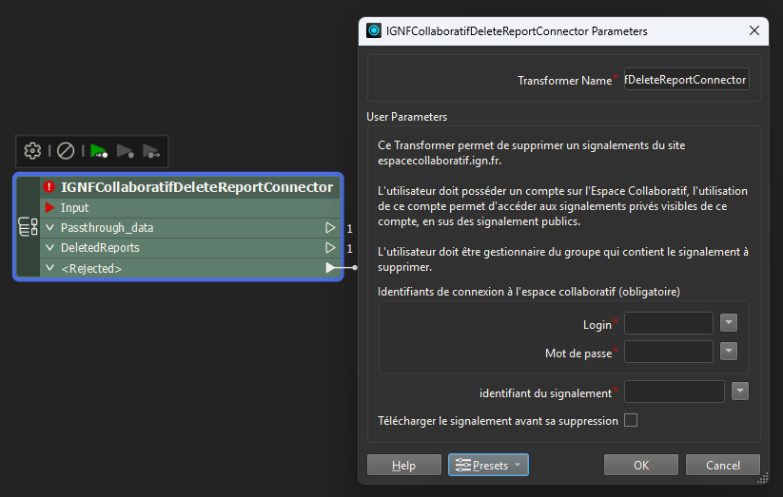This screenshot has height=497, width=783.
Task: Click the feature count 1 beside DeletedReports
Action: click(349, 249)
